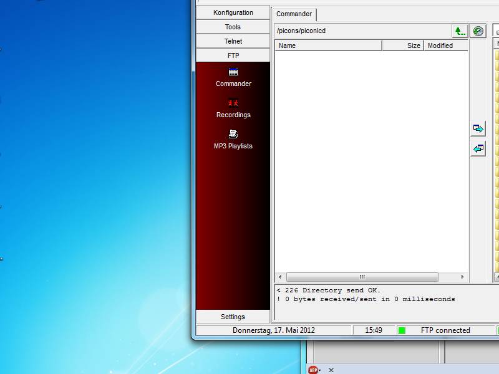Screen dimensions: 499x374
Task: Expand the Telnet sidebar section
Action: tap(233, 41)
